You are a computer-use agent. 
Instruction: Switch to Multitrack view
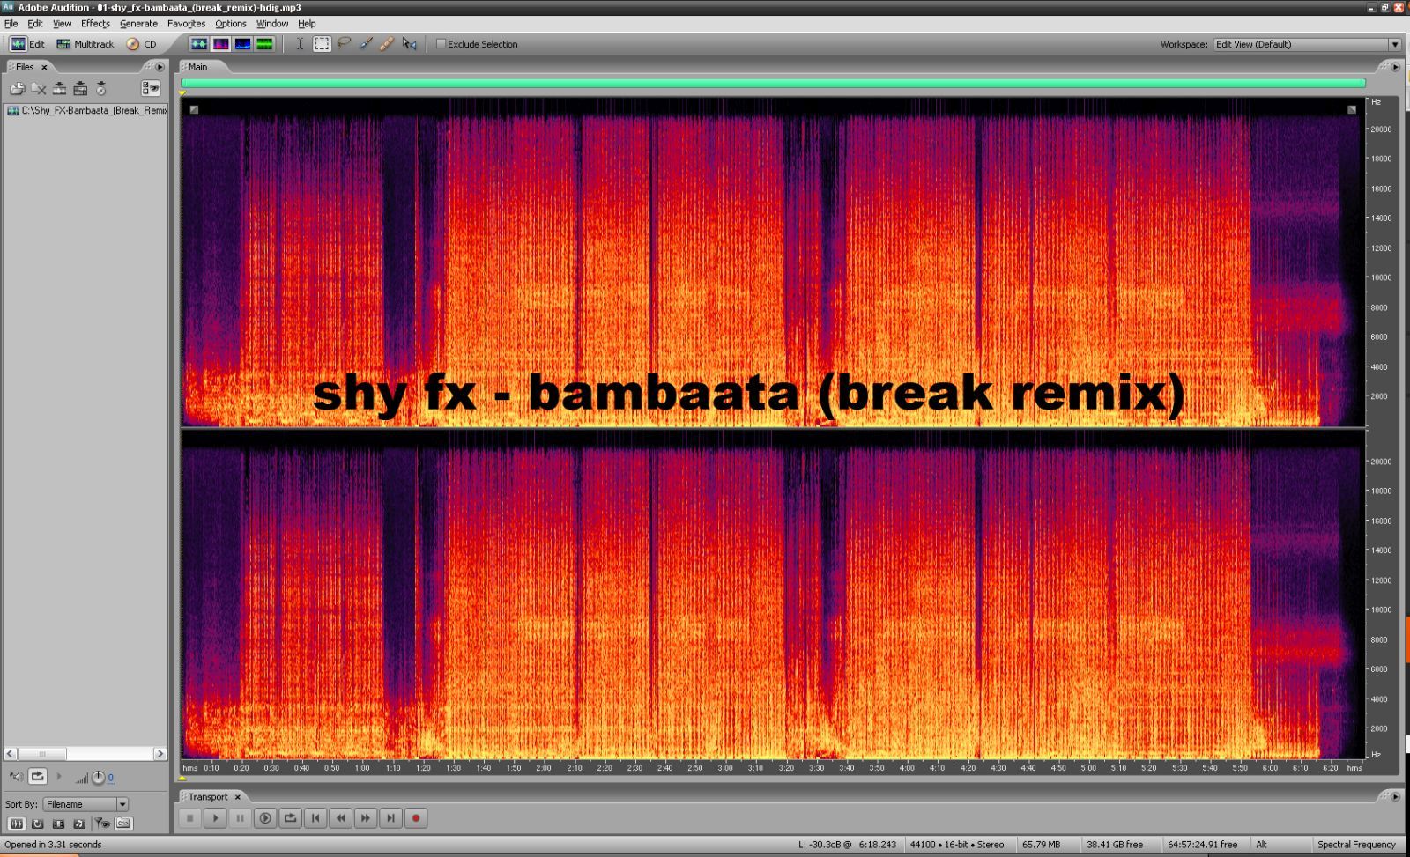click(85, 44)
